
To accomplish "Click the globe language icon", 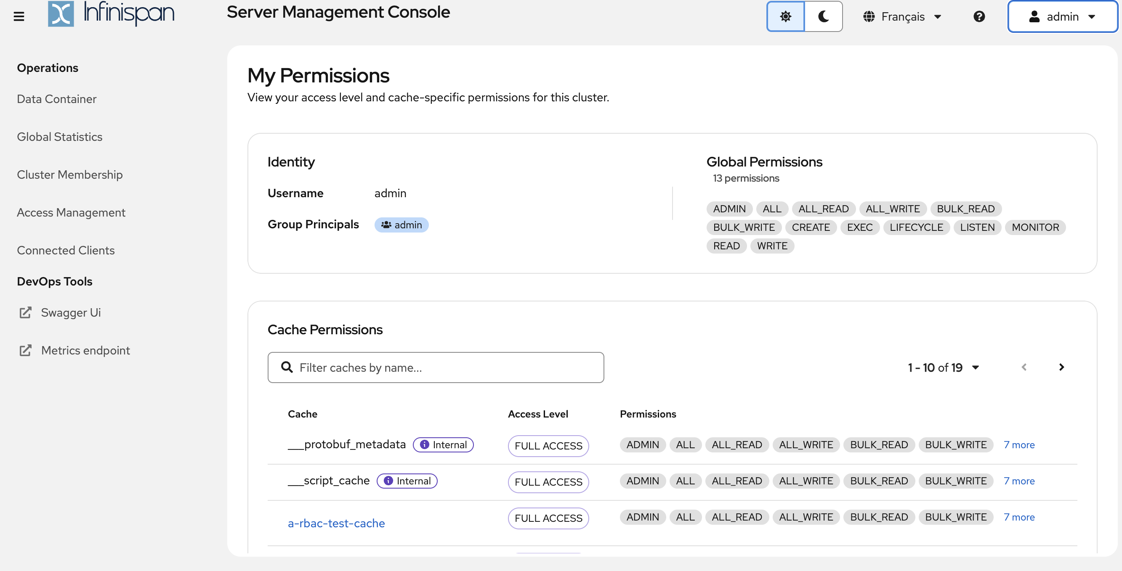I will (869, 16).
